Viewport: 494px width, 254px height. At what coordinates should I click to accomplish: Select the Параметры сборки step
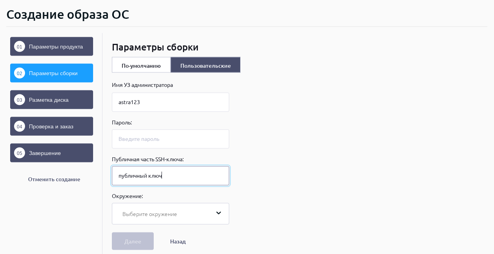pyautogui.click(x=53, y=73)
